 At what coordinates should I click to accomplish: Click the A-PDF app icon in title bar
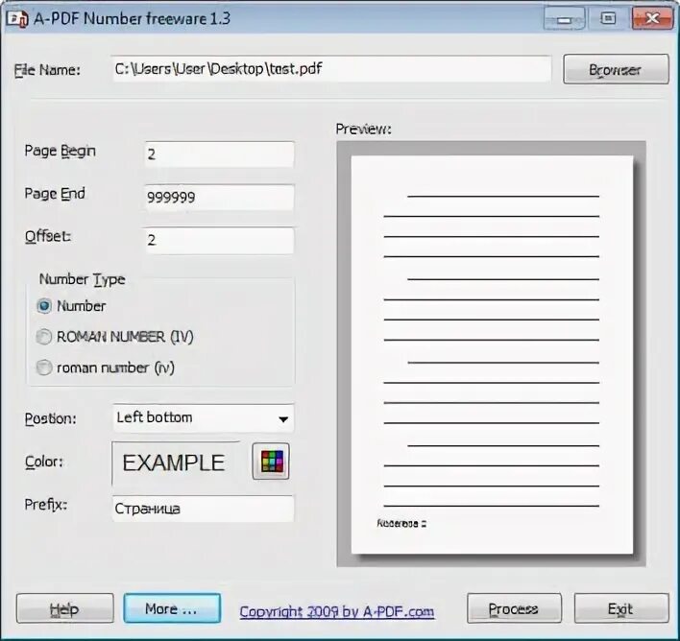click(17, 19)
